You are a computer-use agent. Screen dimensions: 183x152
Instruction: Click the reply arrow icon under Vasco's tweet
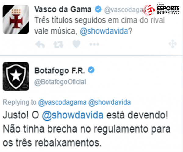(40, 44)
